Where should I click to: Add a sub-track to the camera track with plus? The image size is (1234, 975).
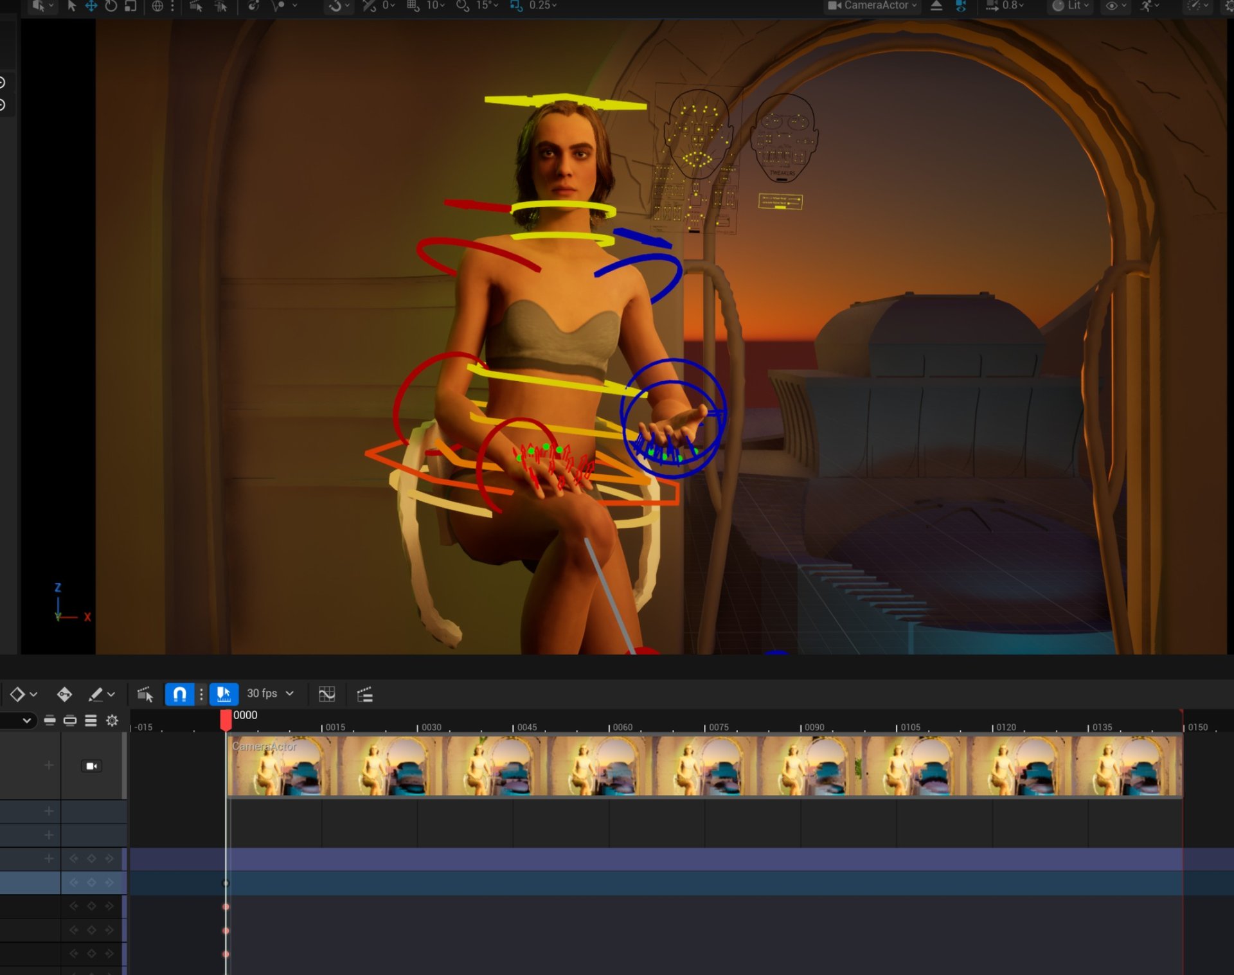pyautogui.click(x=49, y=765)
